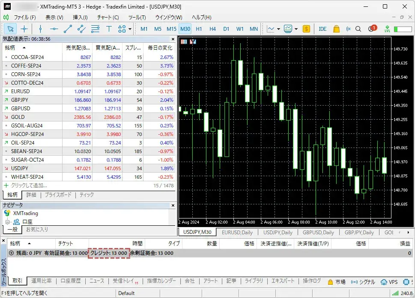Image resolution: width=415 pixels, height=298 pixels.
Task: Select the USDJPY row in Market Watch
Action: coord(89,168)
